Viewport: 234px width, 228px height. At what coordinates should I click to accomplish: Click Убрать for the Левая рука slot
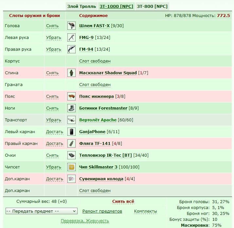click(54, 38)
